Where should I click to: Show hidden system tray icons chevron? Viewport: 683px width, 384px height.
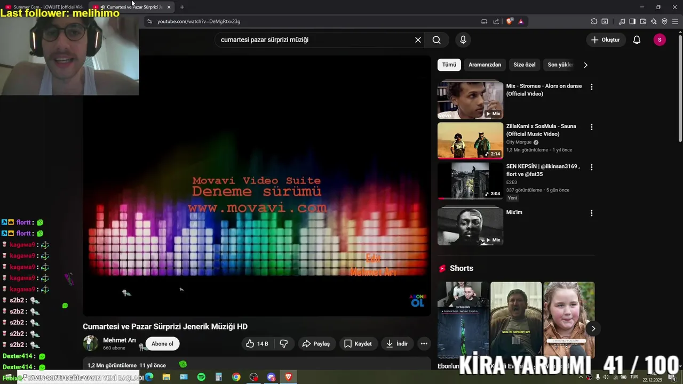pyautogui.click(x=581, y=377)
